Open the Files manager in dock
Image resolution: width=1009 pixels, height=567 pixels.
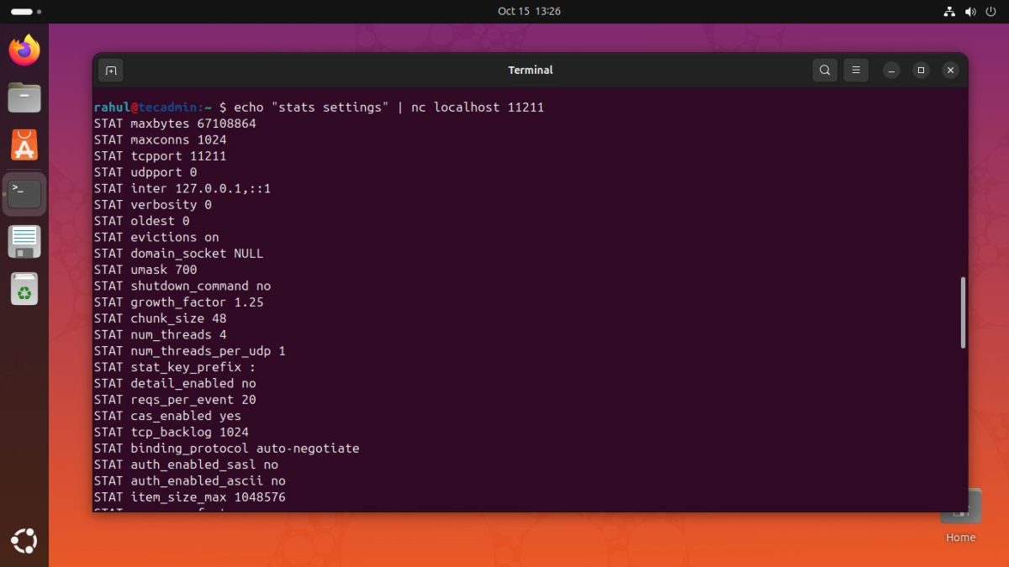pos(24,97)
